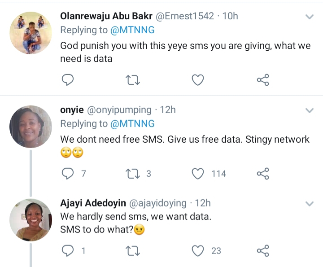Expand options chevron on Olanrewaju's tweet
323x267 pixels.
point(310,17)
